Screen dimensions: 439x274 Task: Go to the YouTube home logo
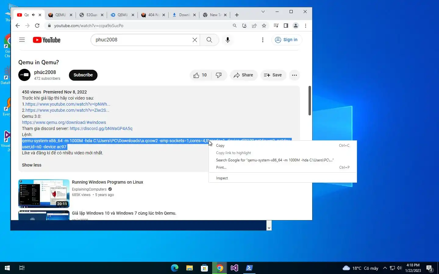pyautogui.click(x=47, y=40)
